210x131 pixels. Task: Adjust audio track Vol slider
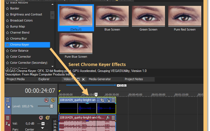coord(43,124)
